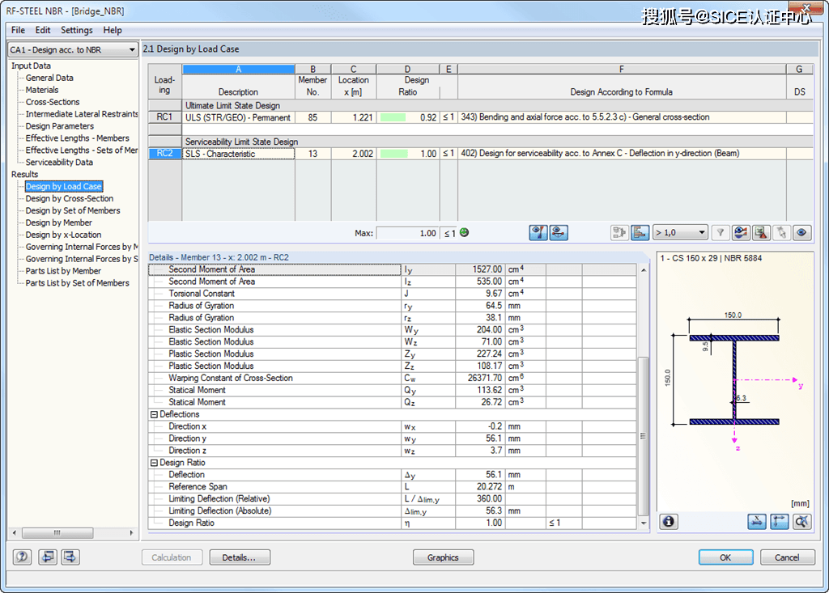The image size is (829, 593).
Task: Click the cross-section info icon
Action: pos(668,522)
